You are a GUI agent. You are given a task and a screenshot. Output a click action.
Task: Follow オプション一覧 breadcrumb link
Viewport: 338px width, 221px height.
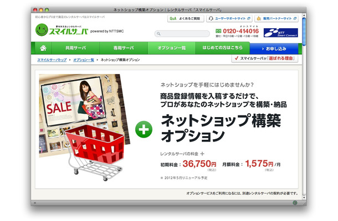coord(84,60)
